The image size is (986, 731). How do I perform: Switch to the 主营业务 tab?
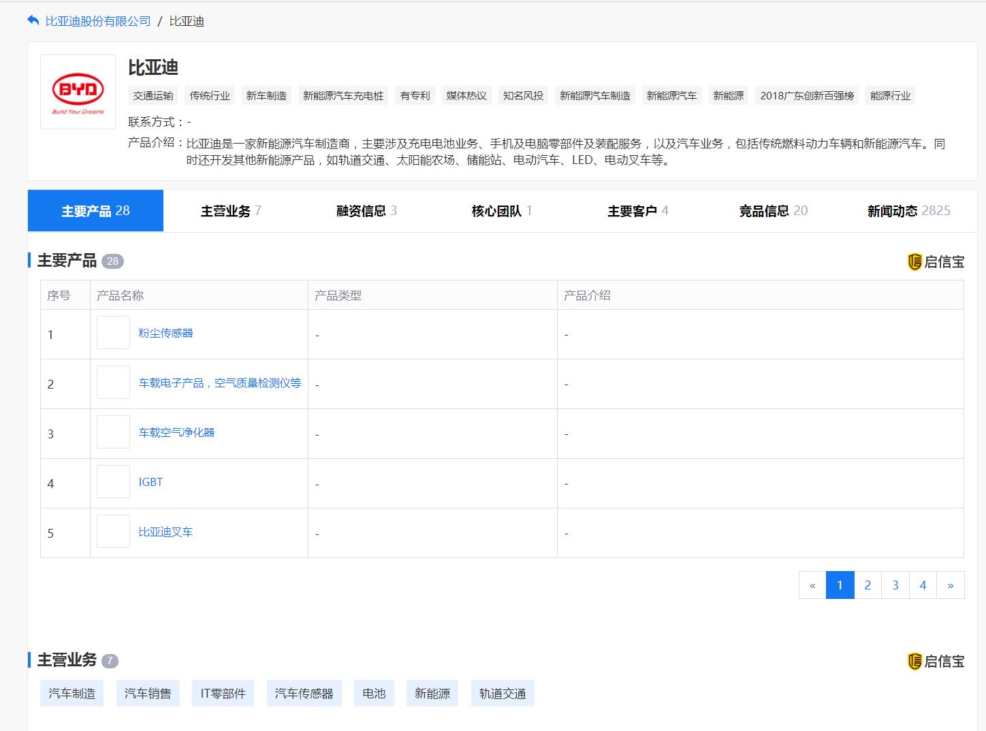[x=231, y=211]
